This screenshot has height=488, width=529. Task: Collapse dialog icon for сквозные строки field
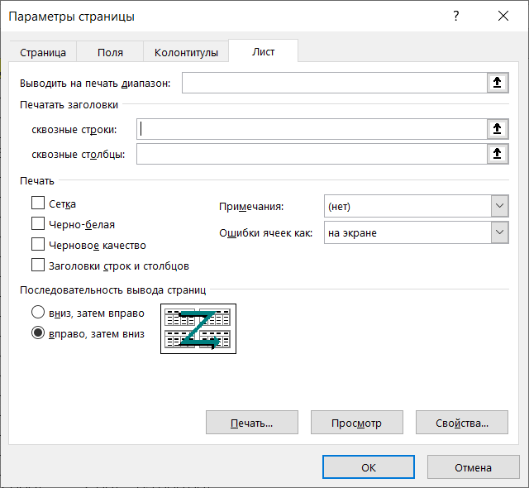tap(498, 129)
